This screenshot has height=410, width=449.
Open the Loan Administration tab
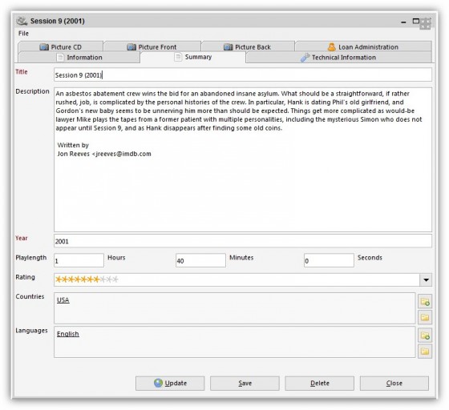363,47
